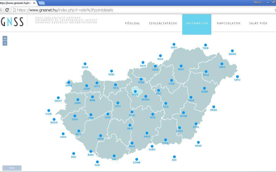The image size is (276, 172).
Task: Select the ORAD station marker
Action: (214, 107)
